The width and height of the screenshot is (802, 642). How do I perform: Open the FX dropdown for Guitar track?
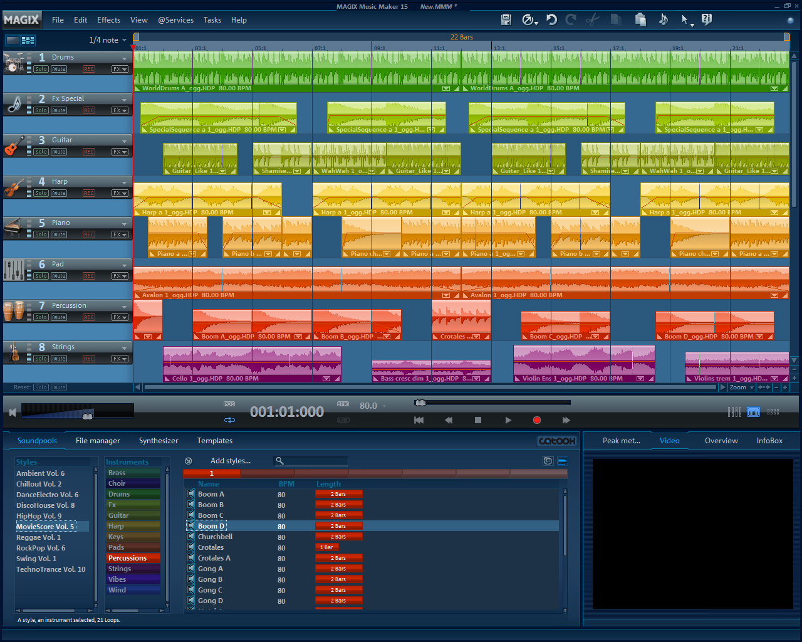(x=120, y=152)
